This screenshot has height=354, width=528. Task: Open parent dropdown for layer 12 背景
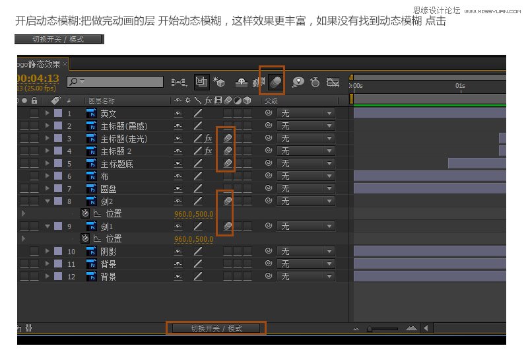pos(306,276)
